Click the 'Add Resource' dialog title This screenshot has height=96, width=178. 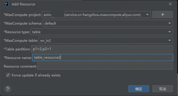pyautogui.click(x=23, y=4)
